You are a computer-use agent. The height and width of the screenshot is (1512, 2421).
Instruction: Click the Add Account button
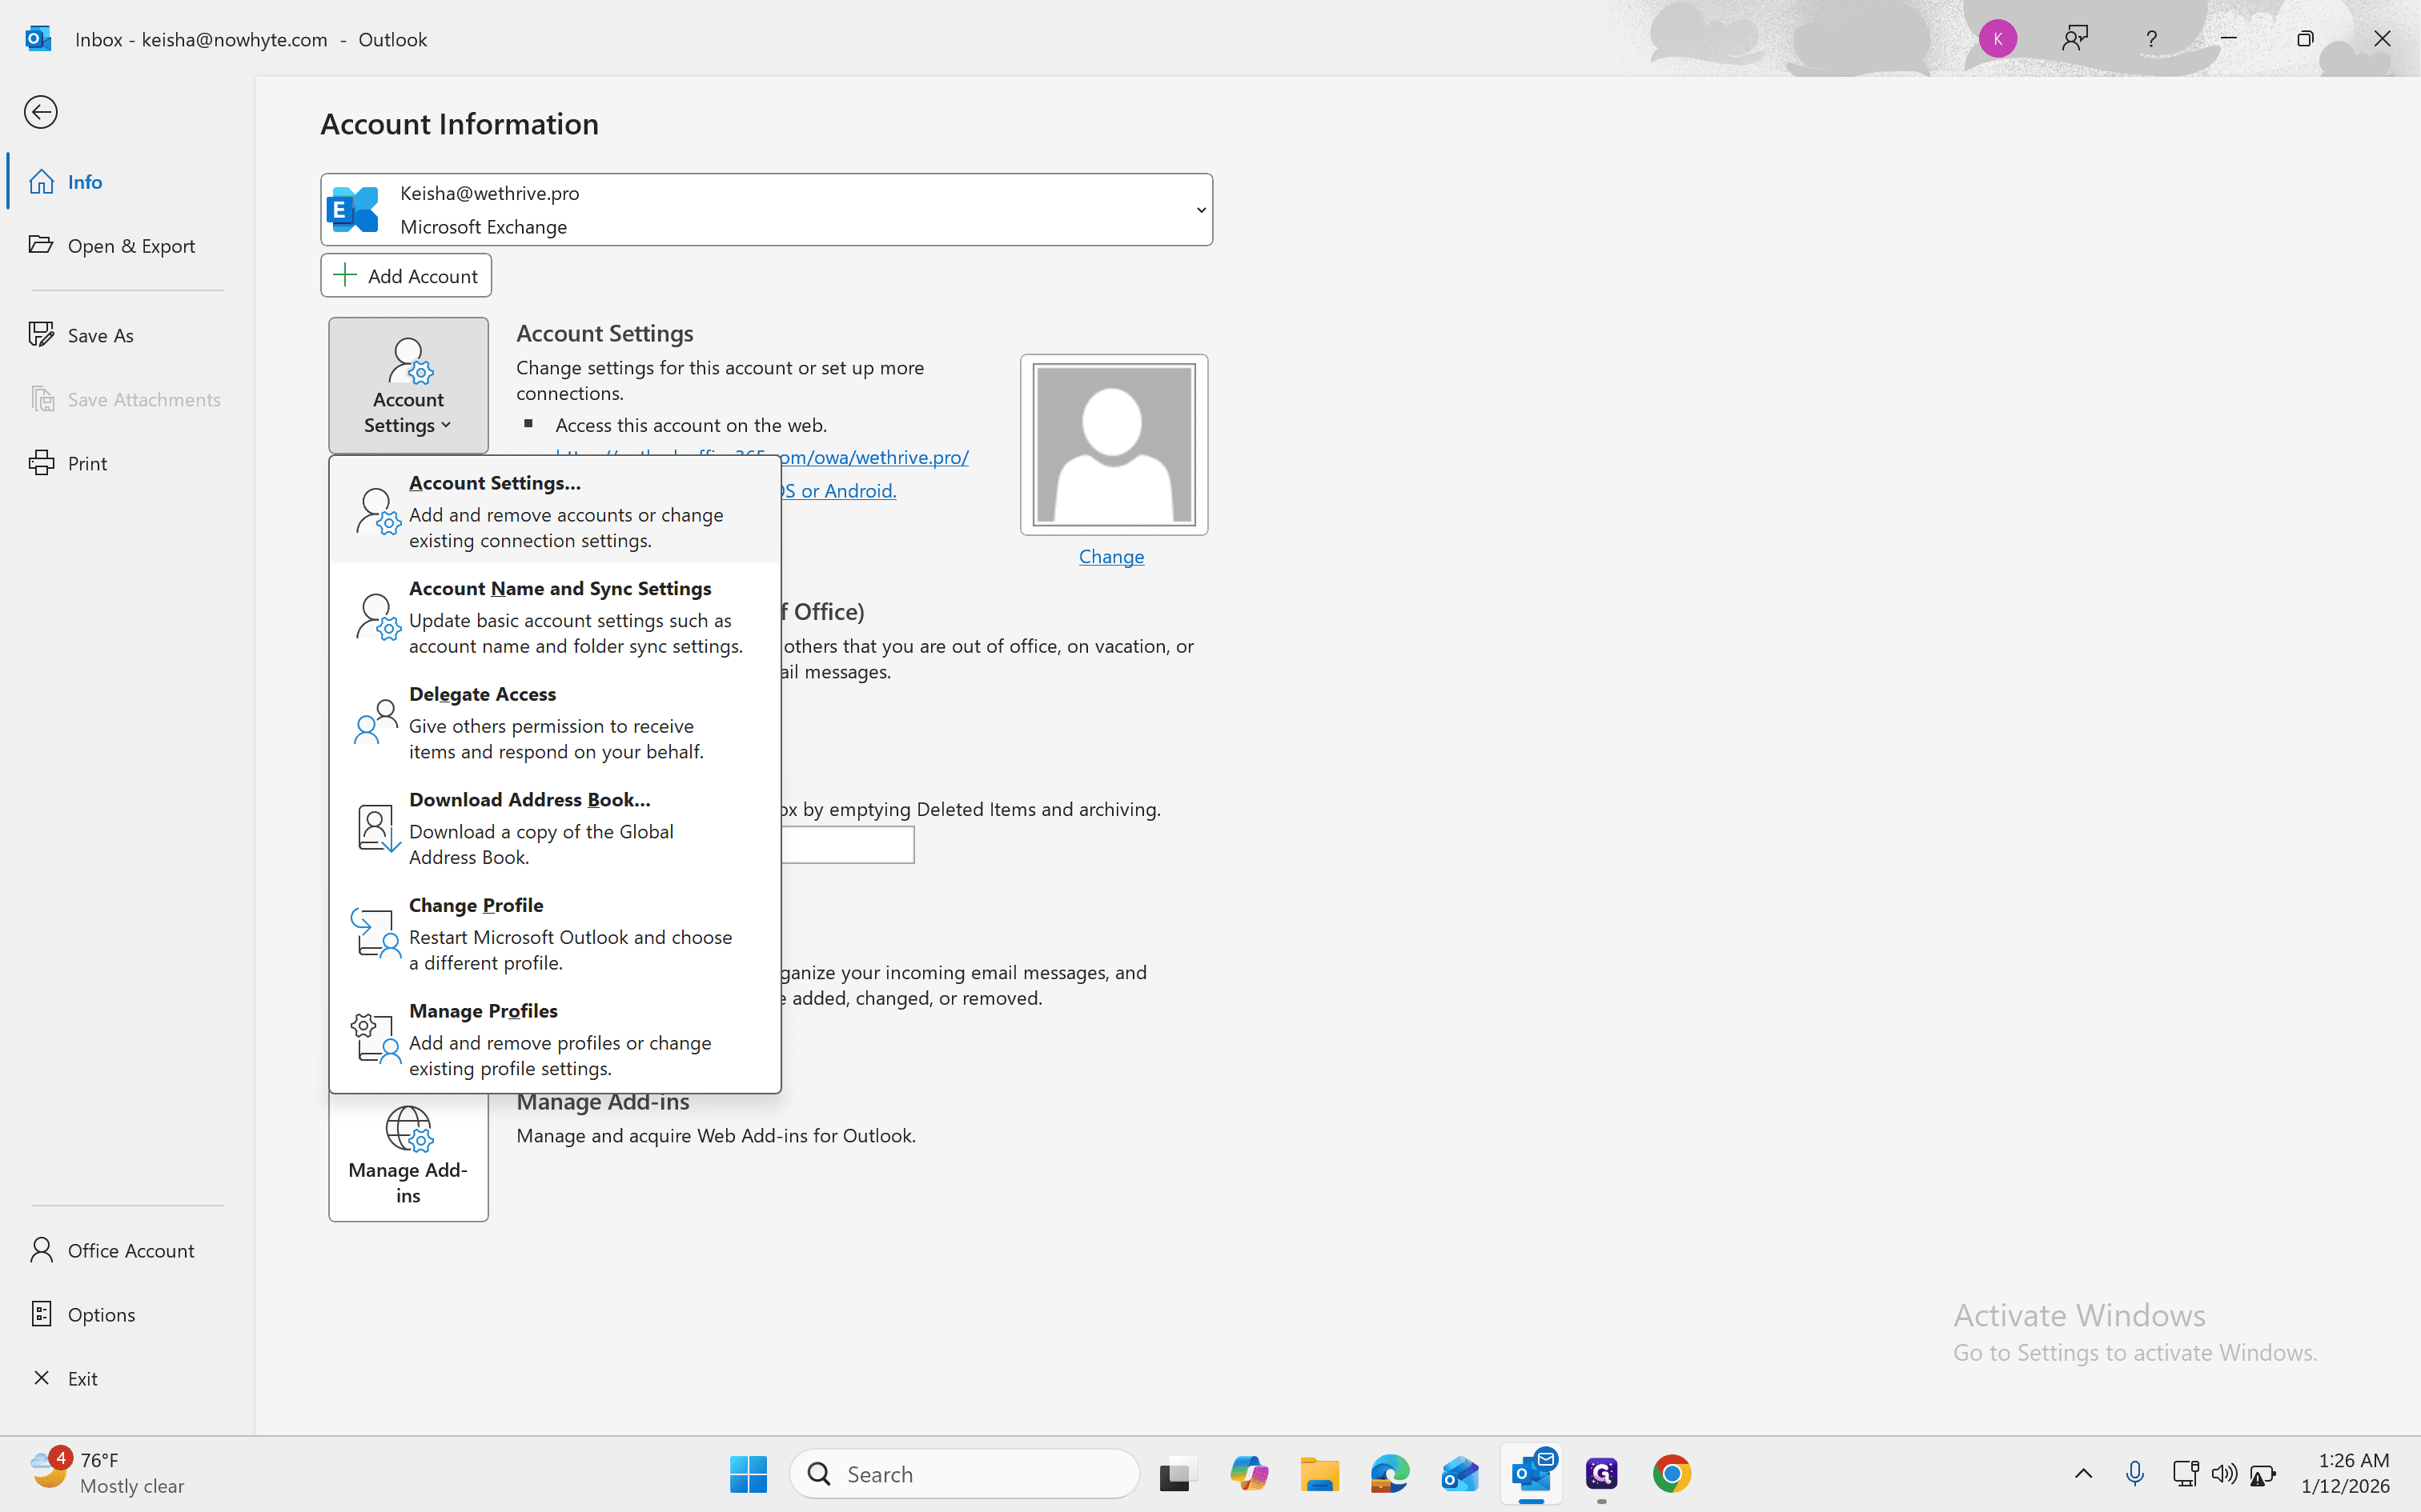click(x=406, y=275)
